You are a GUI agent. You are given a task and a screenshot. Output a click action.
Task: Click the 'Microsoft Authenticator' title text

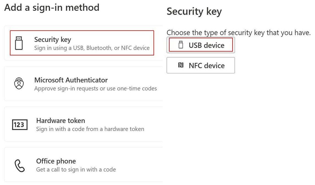click(71, 80)
